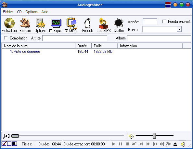The width and height of the screenshot is (193, 149).
Task: Expand the Genre dropdown list
Action: point(179,29)
